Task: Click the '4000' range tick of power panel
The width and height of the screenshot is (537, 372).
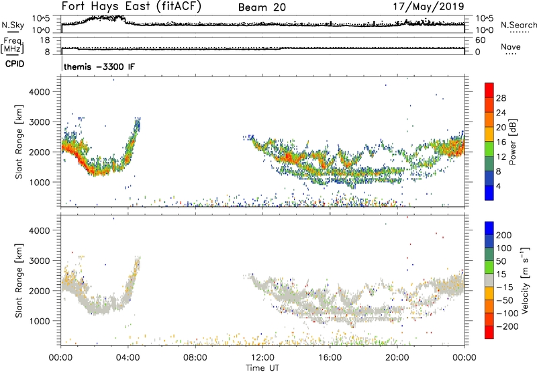Action: coord(40,92)
